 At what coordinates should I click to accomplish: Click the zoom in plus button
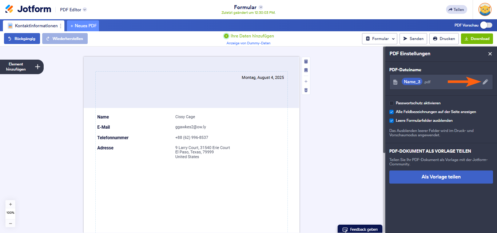tap(10, 204)
